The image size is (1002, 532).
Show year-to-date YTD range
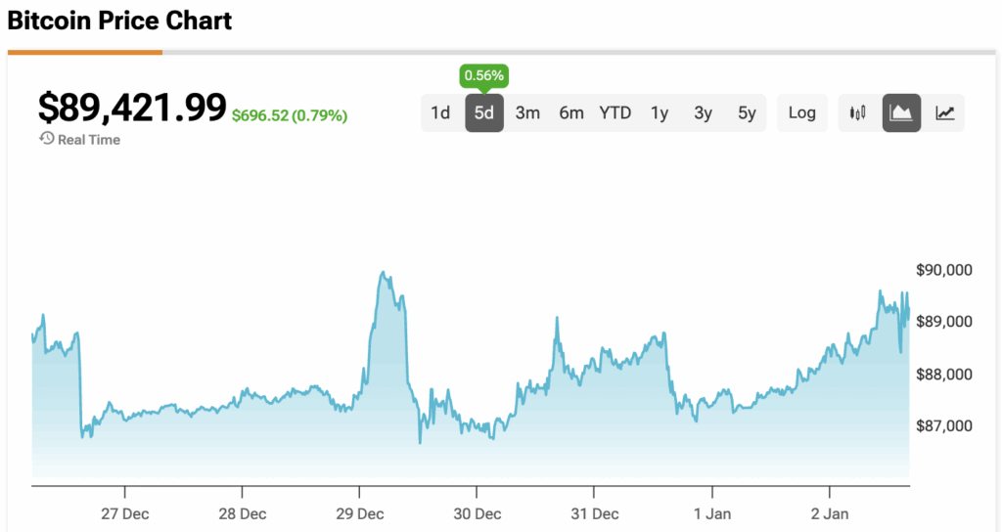615,112
